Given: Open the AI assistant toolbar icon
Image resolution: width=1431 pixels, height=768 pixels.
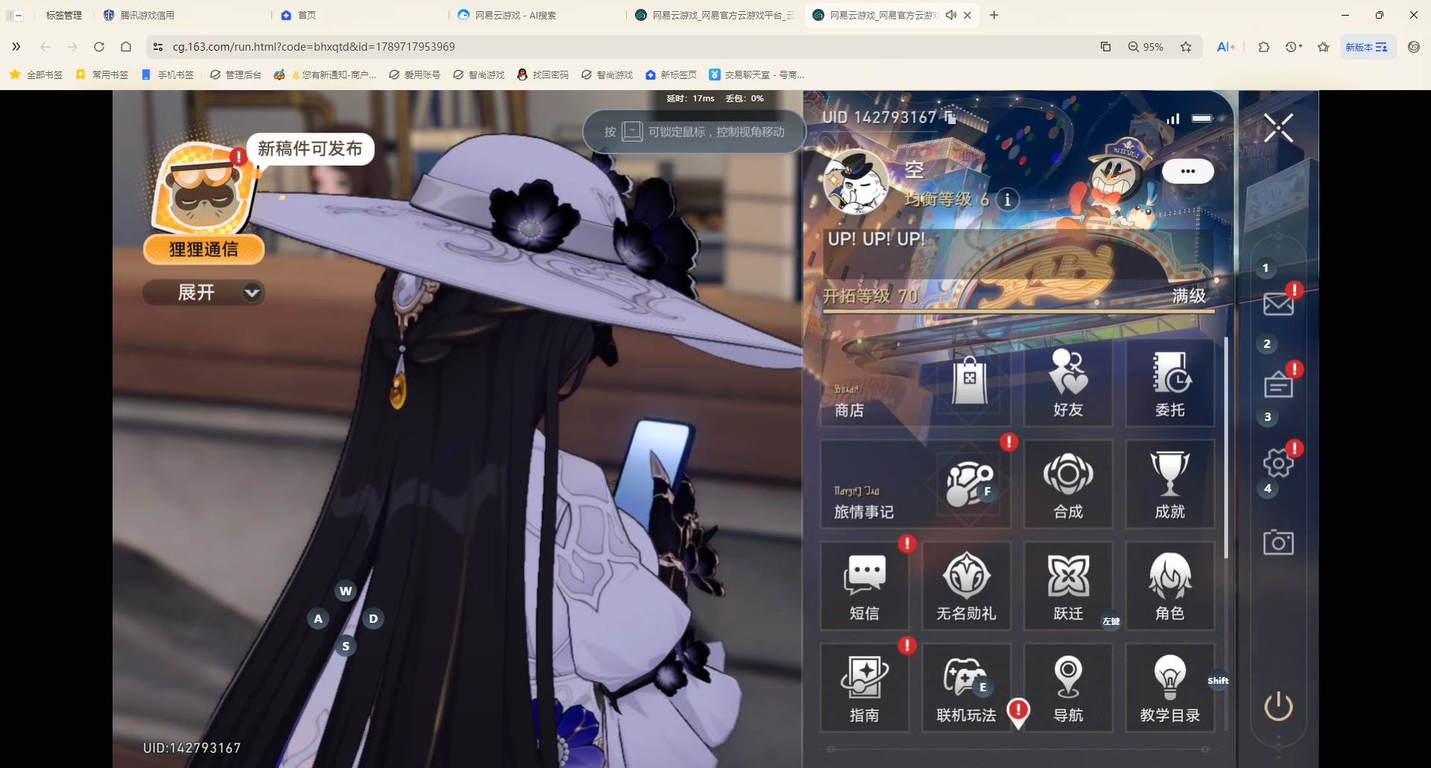Looking at the screenshot, I should 1226,46.
